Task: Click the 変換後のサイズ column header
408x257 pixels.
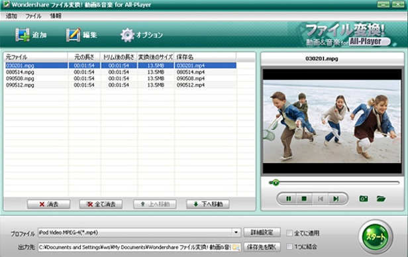Action: 156,57
